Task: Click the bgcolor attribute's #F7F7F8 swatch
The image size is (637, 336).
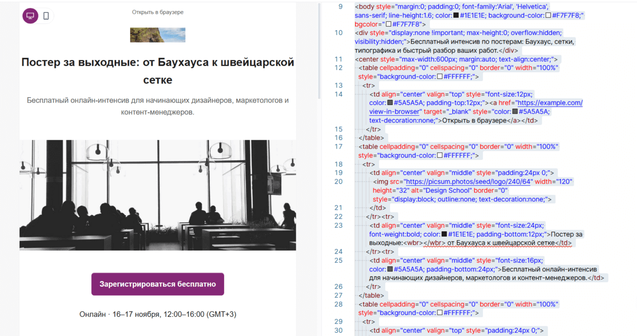Action: (389, 24)
